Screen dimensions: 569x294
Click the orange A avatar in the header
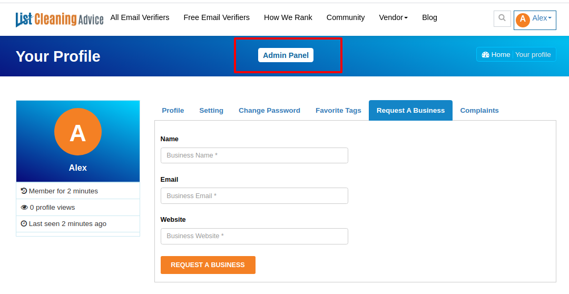point(523,20)
